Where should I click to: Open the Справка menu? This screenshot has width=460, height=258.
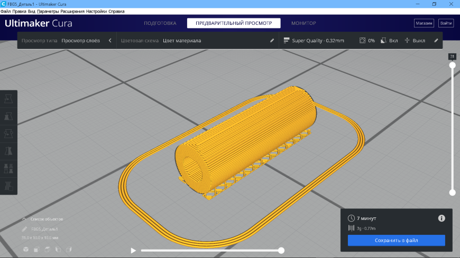coord(116,12)
